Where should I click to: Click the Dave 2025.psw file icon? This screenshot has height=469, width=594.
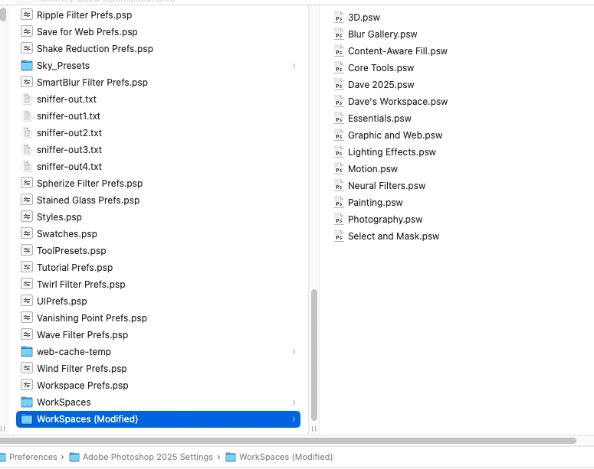click(339, 85)
